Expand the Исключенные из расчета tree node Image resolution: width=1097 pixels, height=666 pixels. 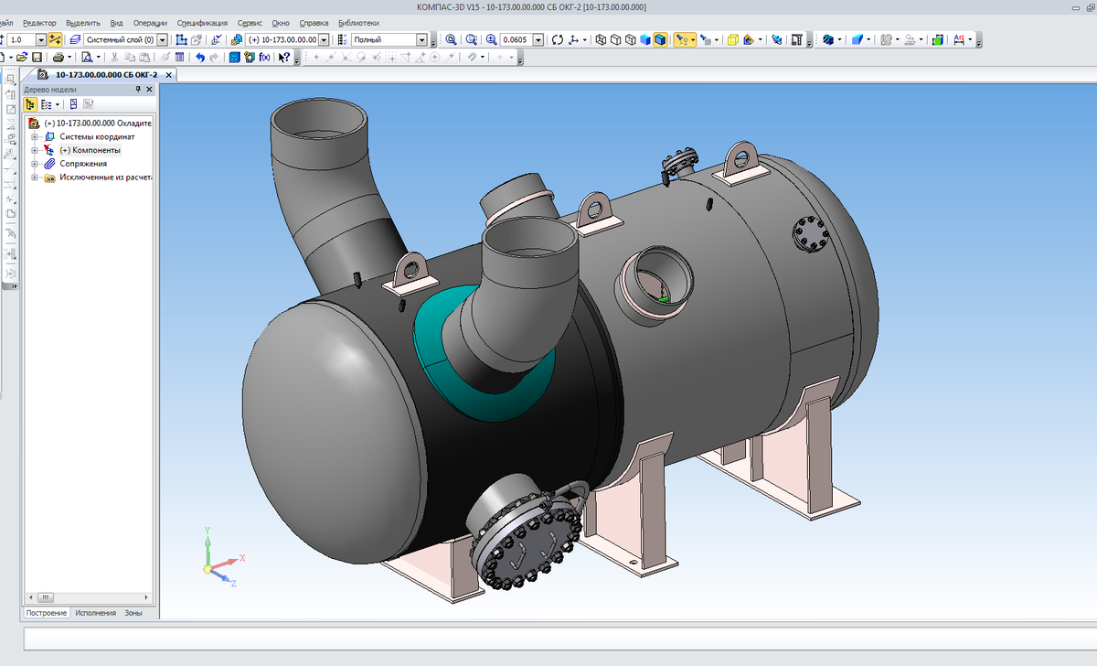pyautogui.click(x=35, y=177)
